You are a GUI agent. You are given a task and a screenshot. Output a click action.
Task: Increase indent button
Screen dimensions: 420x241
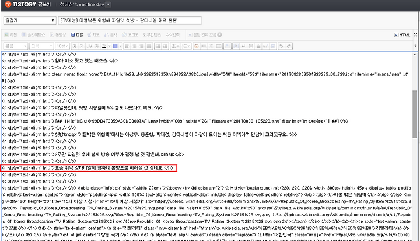[158, 46]
